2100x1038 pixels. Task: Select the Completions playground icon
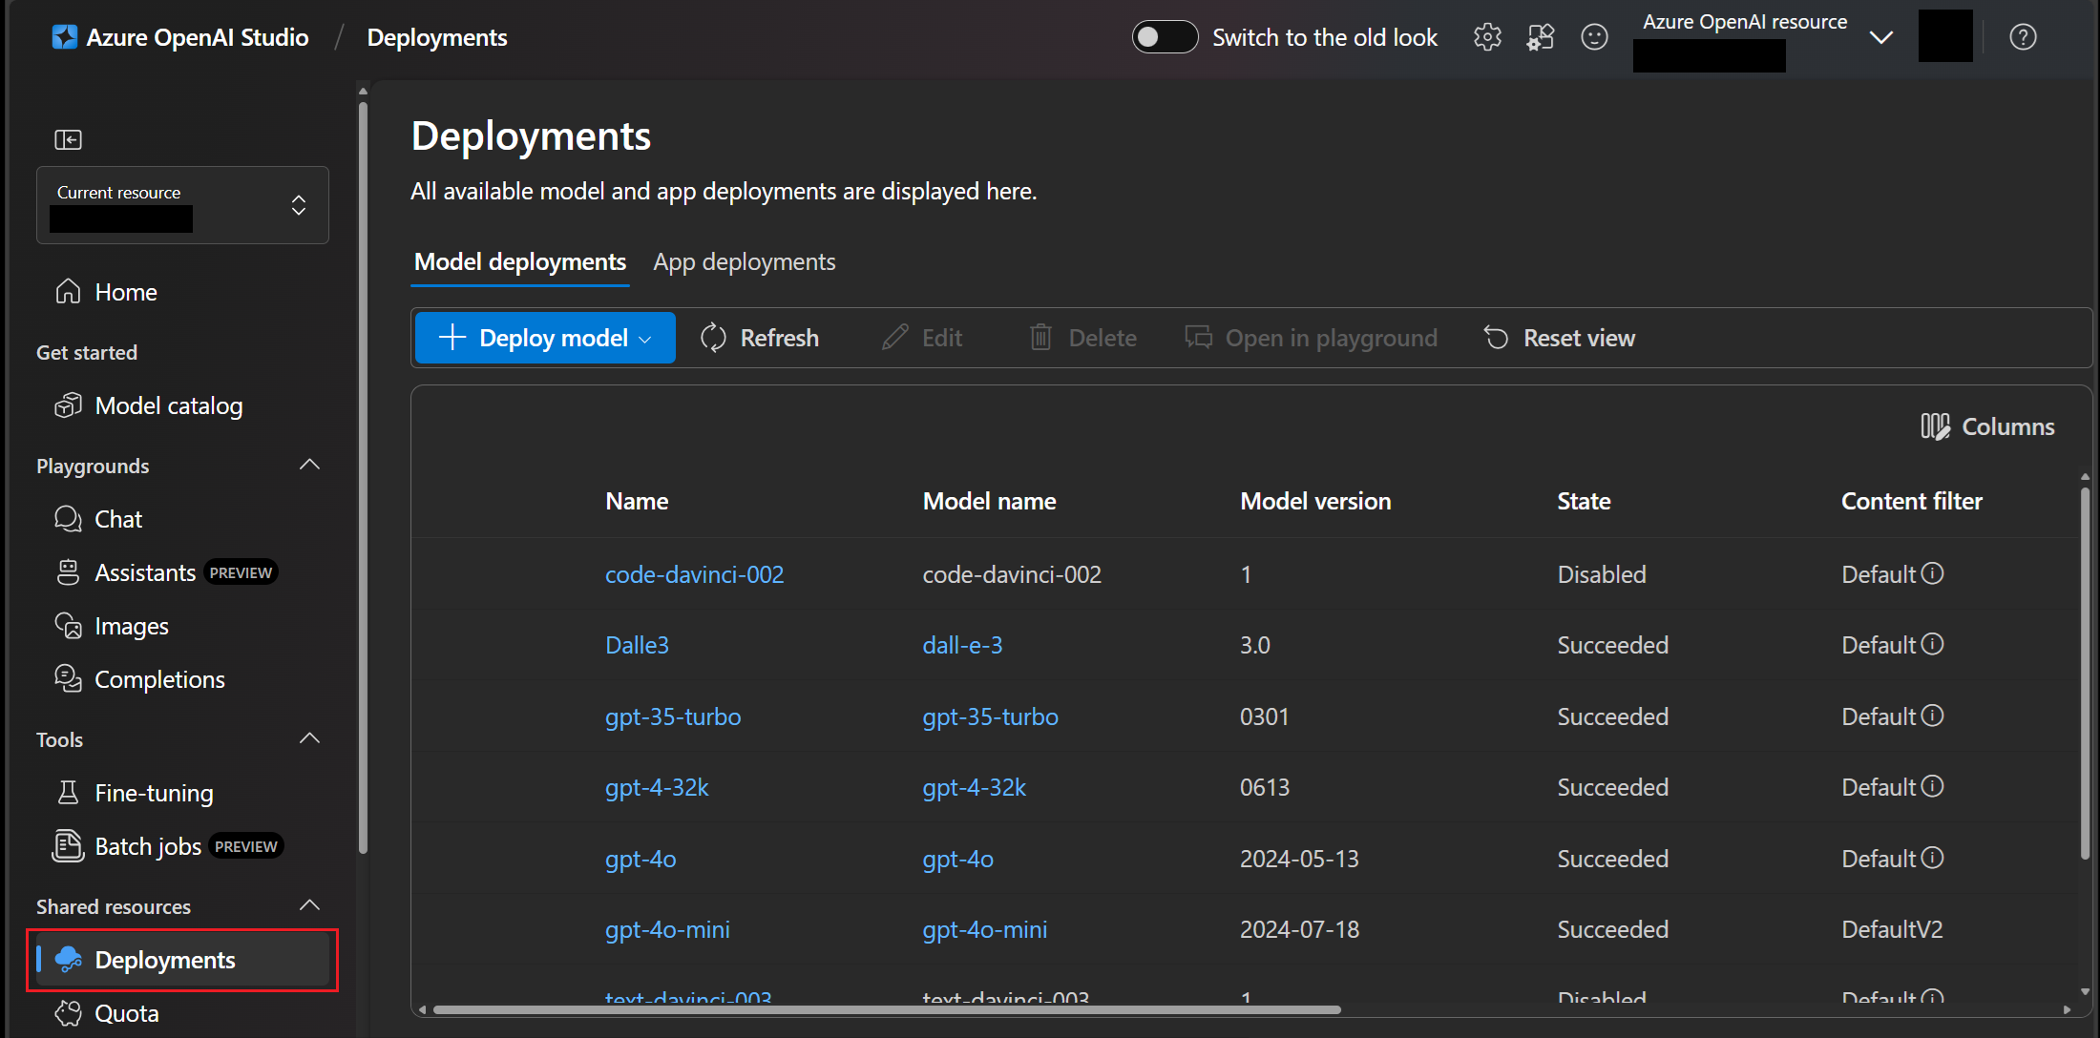pos(67,678)
